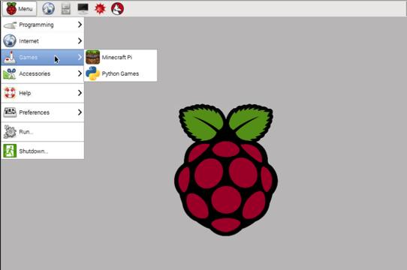This screenshot has height=270, width=407.
Task: Click the Accessories scissors icon
Action: point(10,73)
